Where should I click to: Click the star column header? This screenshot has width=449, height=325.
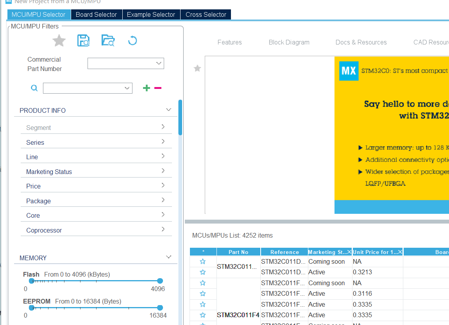coord(203,252)
